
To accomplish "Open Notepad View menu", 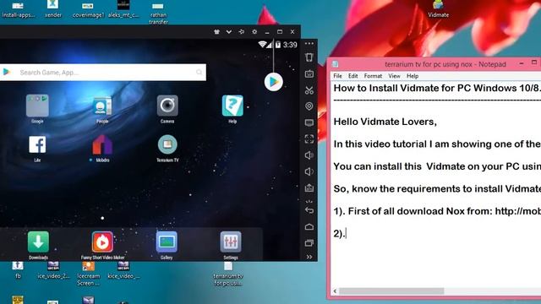I will pos(395,76).
